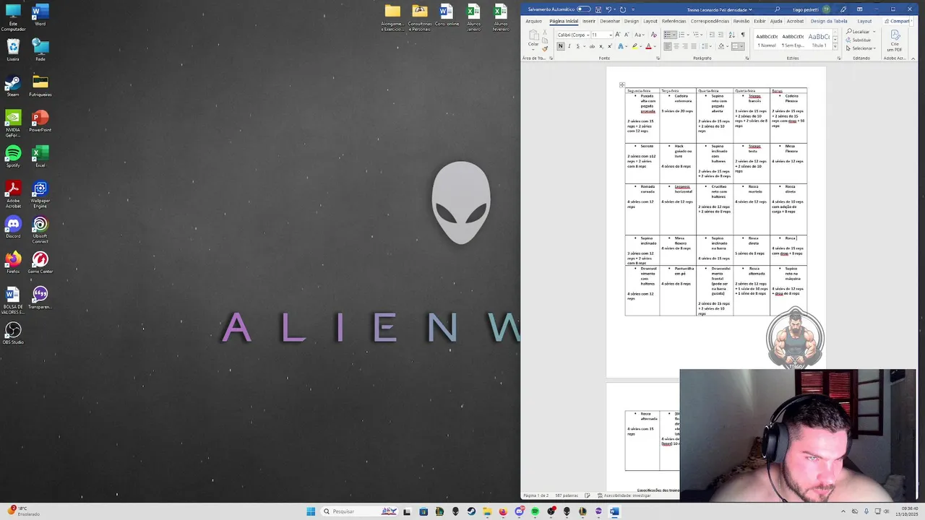This screenshot has width=925, height=520.
Task: Redo the action in Word's quick access toolbar
Action: [623, 9]
